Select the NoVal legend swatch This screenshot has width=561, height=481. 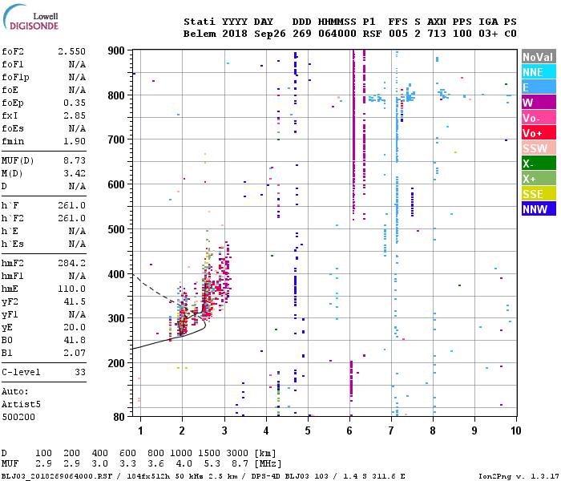[x=539, y=57]
